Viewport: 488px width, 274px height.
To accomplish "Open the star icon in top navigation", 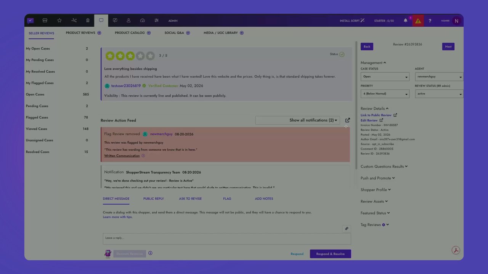I will pyautogui.click(x=59, y=21).
